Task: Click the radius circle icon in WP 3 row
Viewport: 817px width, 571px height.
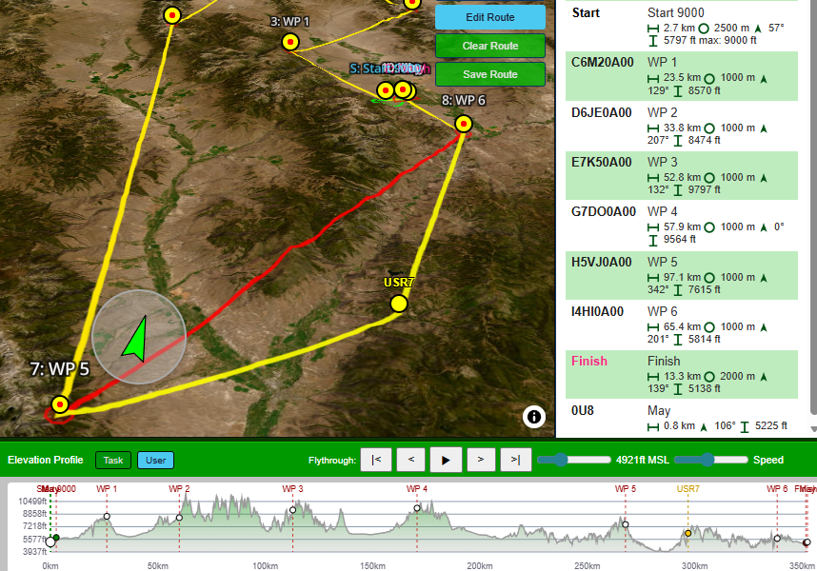Action: pos(709,179)
